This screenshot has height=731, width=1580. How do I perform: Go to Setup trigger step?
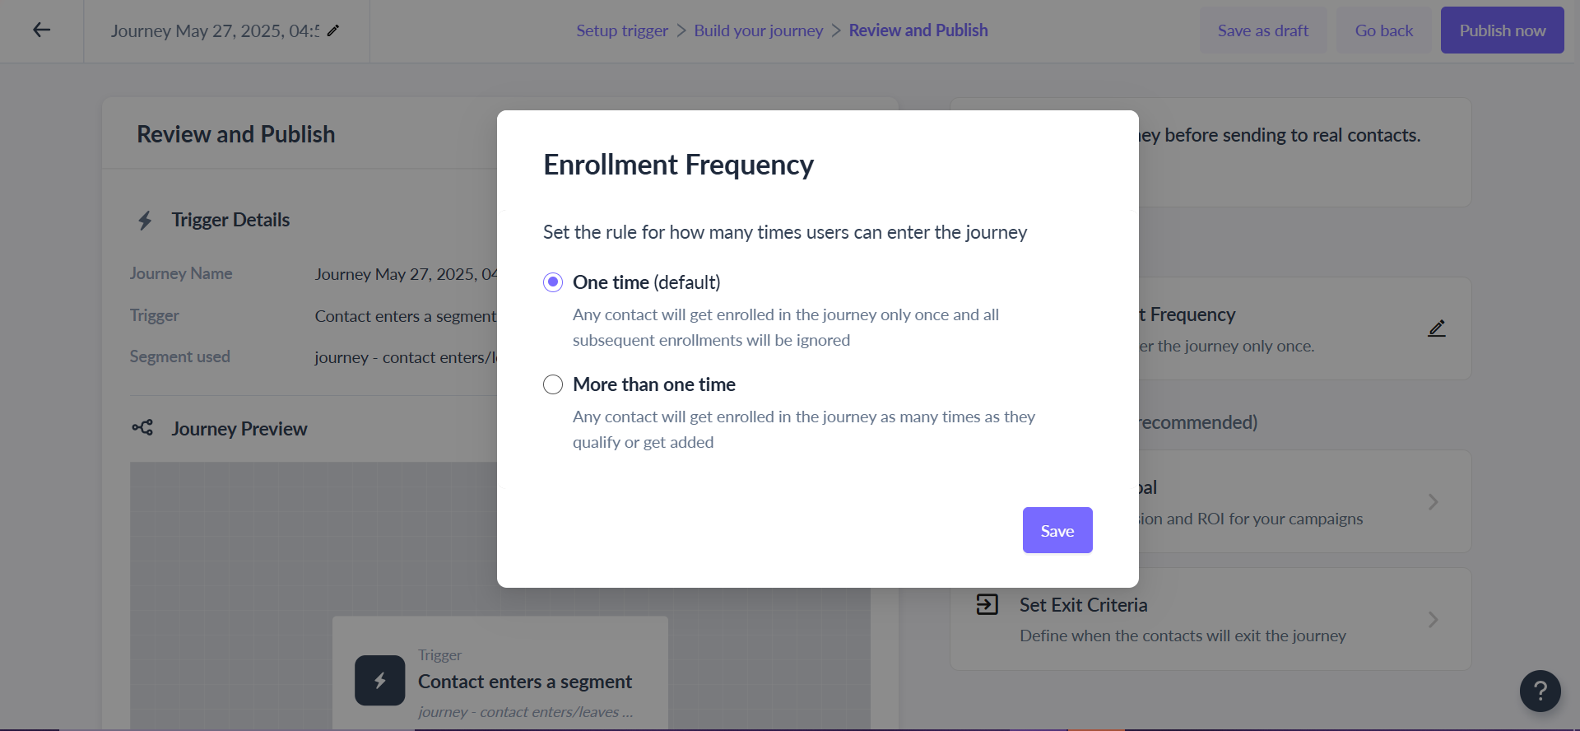(621, 30)
